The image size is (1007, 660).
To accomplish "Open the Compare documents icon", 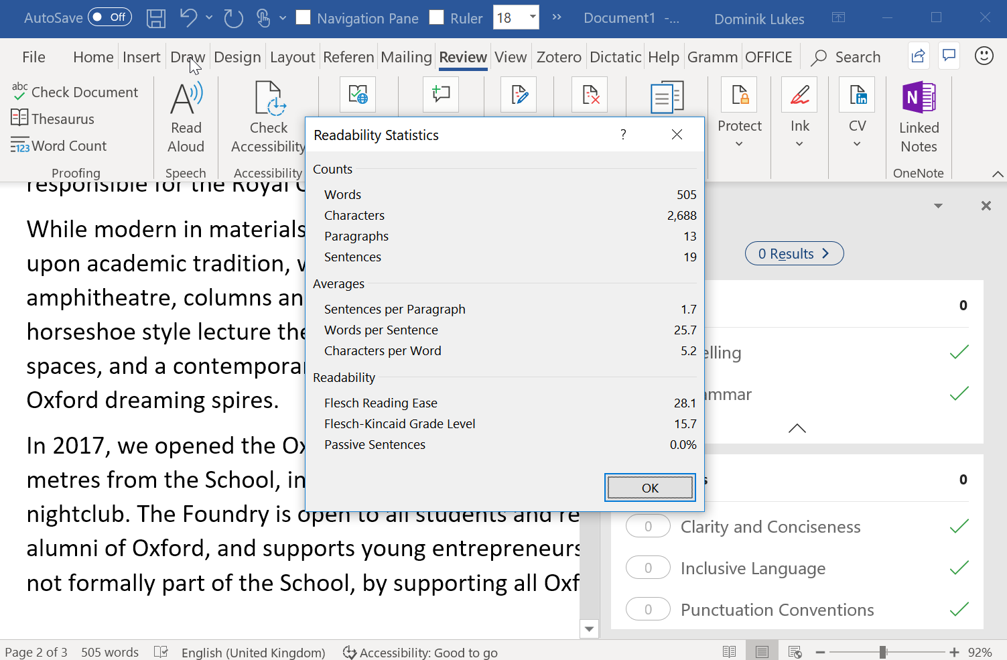I will pyautogui.click(x=667, y=97).
